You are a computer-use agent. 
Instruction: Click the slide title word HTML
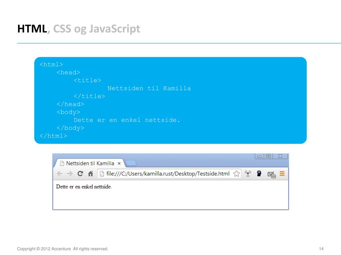pyautogui.click(x=32, y=29)
